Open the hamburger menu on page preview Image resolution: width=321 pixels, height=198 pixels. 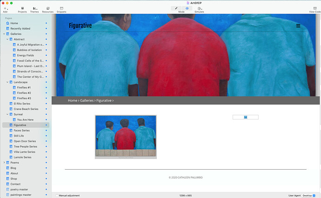coord(298,26)
